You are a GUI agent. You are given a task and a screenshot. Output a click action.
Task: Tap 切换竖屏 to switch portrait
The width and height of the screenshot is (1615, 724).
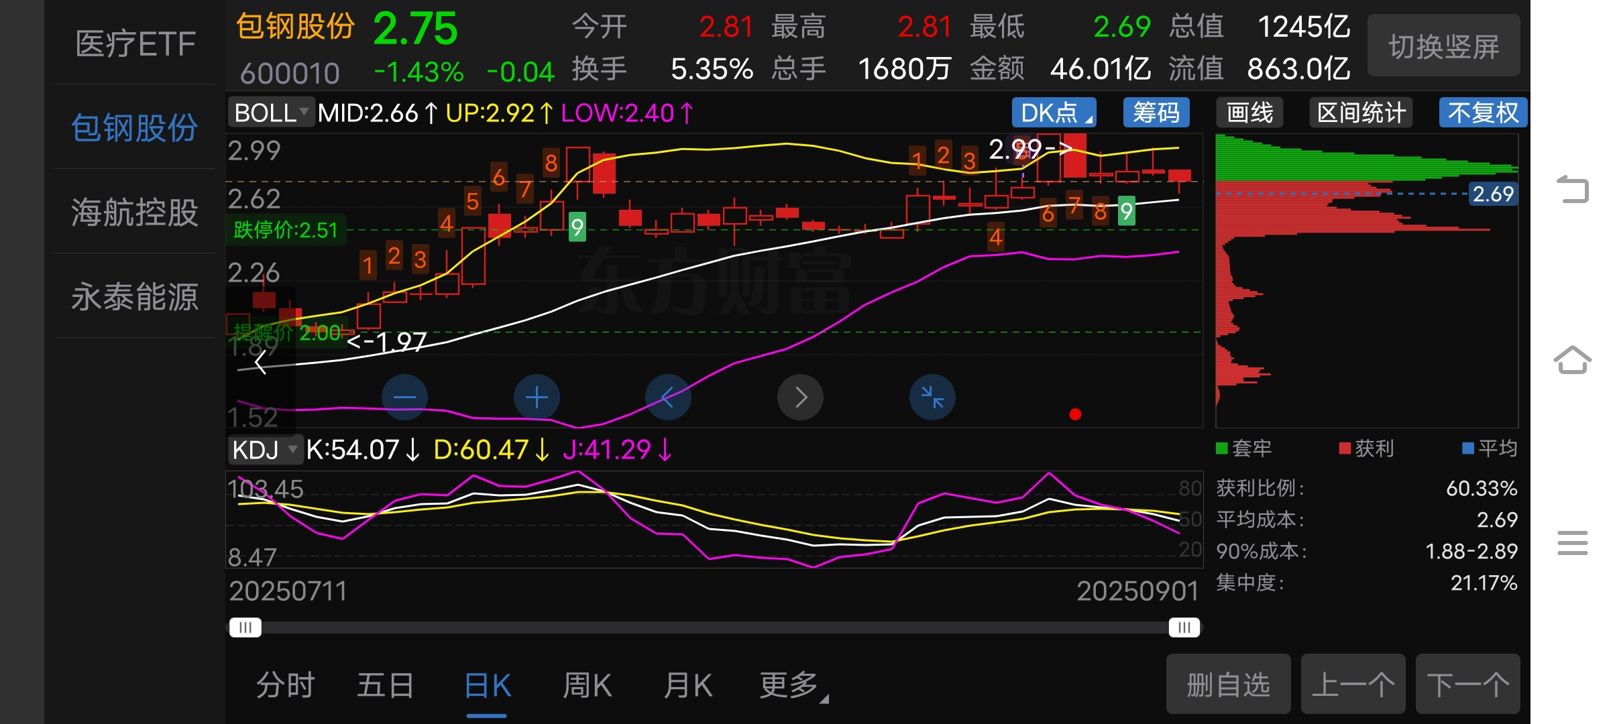click(x=1443, y=46)
